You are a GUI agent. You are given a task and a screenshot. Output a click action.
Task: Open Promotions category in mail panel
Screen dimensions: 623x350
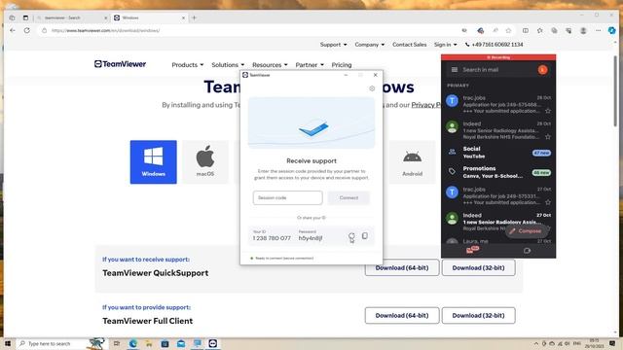(x=498, y=172)
